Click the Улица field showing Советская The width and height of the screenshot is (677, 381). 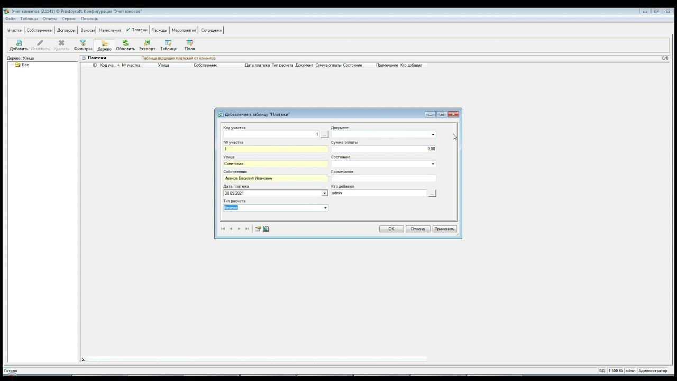[x=276, y=164]
